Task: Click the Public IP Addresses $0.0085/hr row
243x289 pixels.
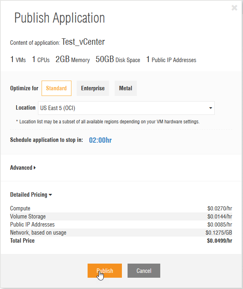Action: pyautogui.click(x=121, y=225)
